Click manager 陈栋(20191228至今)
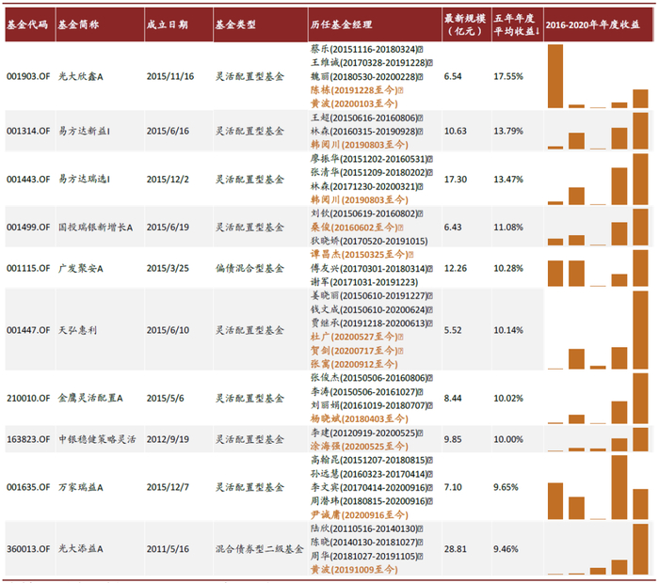The width and height of the screenshot is (659, 583). (x=354, y=90)
